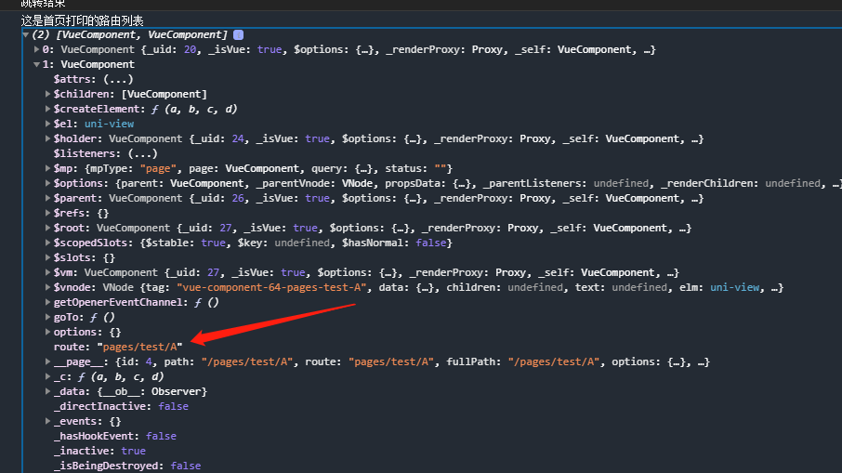Click the $hasNormal false value
The image size is (842, 473).
430,243
